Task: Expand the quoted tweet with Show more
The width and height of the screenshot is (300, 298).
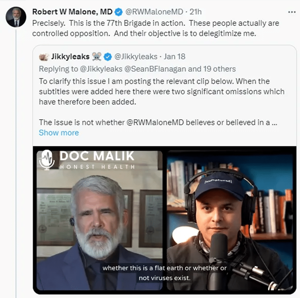Action: (59, 133)
